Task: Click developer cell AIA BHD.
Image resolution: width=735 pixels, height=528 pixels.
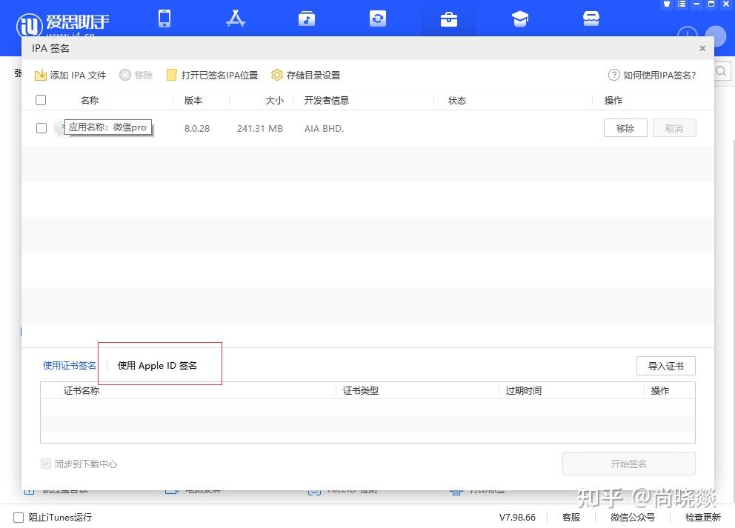Action: (324, 128)
